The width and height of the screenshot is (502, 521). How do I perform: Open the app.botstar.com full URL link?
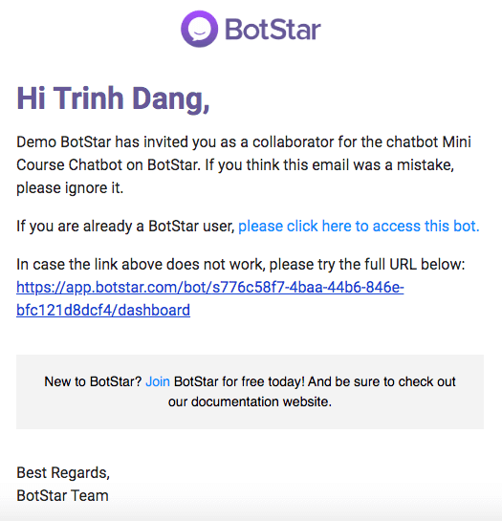pos(210,288)
